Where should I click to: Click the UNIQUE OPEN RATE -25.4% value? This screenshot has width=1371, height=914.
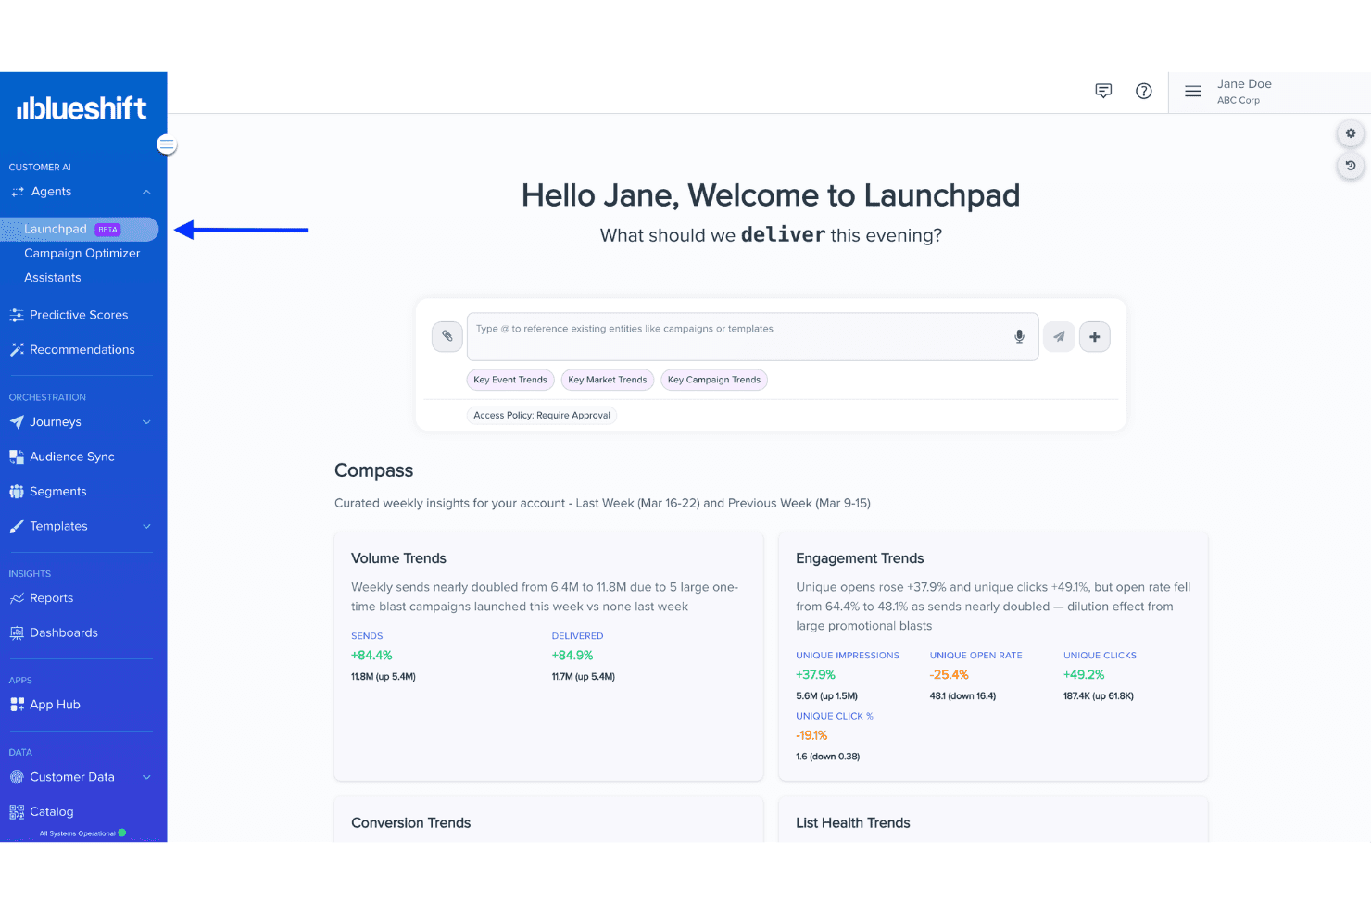[x=950, y=675]
